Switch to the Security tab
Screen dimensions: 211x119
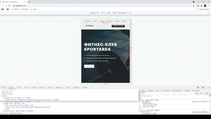(x=67, y=88)
